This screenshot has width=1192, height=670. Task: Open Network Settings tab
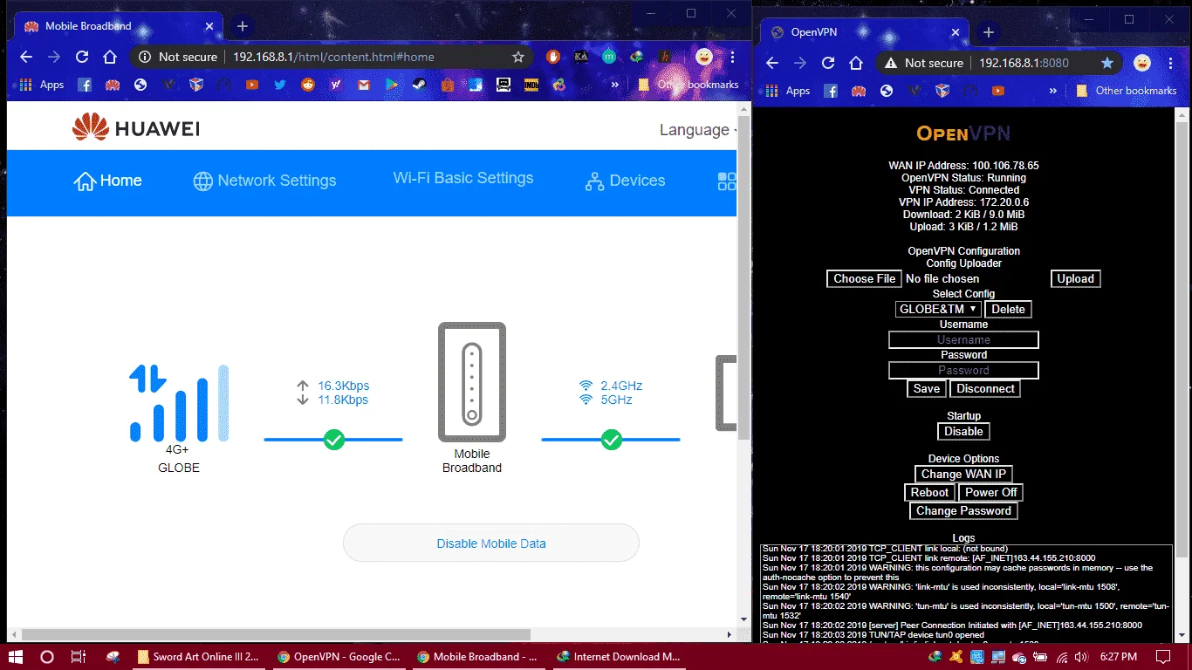[264, 181]
